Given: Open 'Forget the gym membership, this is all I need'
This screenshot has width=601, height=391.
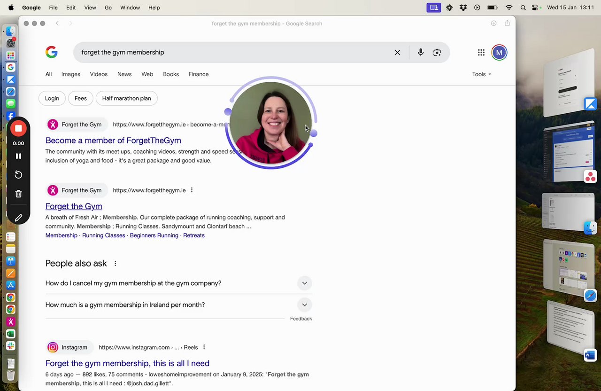Looking at the screenshot, I should point(127,363).
